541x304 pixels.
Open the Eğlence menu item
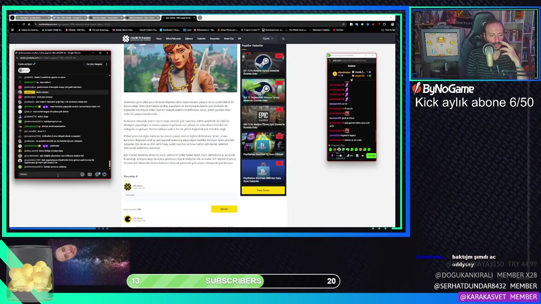[189, 38]
